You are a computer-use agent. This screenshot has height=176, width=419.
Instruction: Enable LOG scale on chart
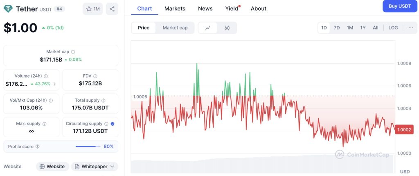(x=393, y=28)
